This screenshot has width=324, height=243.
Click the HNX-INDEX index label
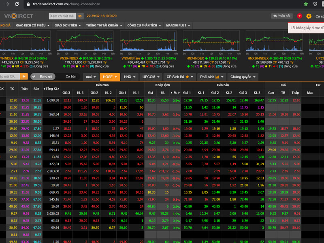click(195, 58)
